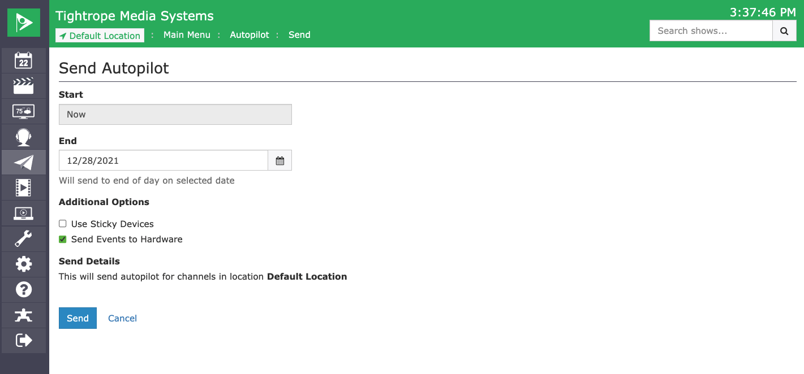
Task: Open the calendar schedule sidebar icon
Action: point(24,60)
